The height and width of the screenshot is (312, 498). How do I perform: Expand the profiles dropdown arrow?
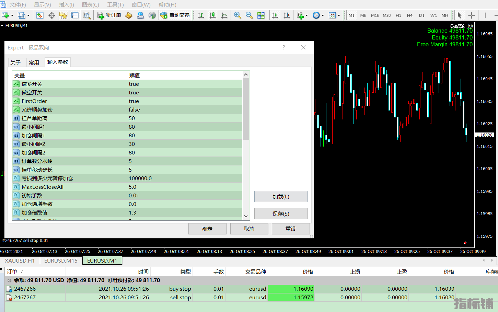pyautogui.click(x=28, y=15)
